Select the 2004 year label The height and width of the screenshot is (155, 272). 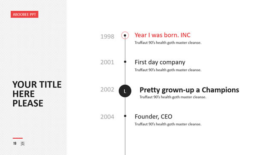click(107, 117)
